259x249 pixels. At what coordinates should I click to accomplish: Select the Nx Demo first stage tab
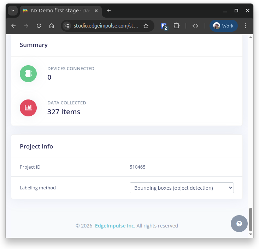60,11
